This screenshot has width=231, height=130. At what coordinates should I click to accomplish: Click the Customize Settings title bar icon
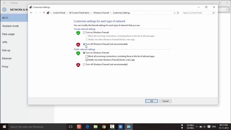pos(31,7)
